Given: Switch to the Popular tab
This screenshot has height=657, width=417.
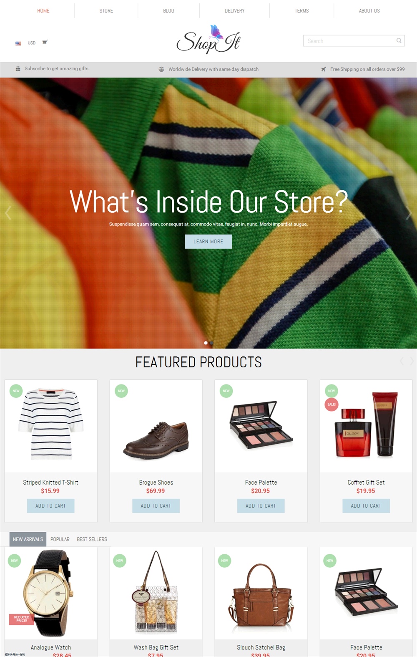Looking at the screenshot, I should pyautogui.click(x=60, y=539).
